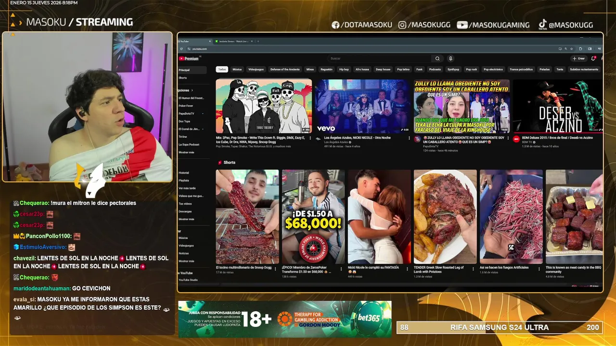Open Descargas in the sidebar

185,211
